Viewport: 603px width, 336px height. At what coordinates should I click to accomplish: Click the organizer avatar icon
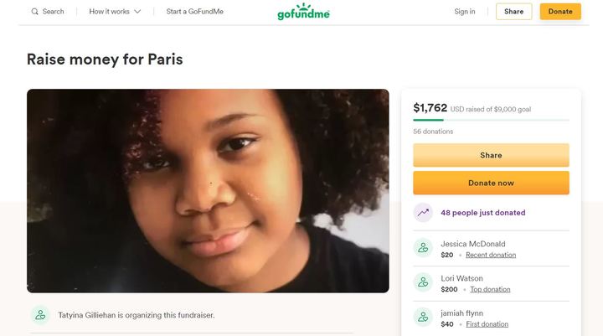(x=40, y=315)
